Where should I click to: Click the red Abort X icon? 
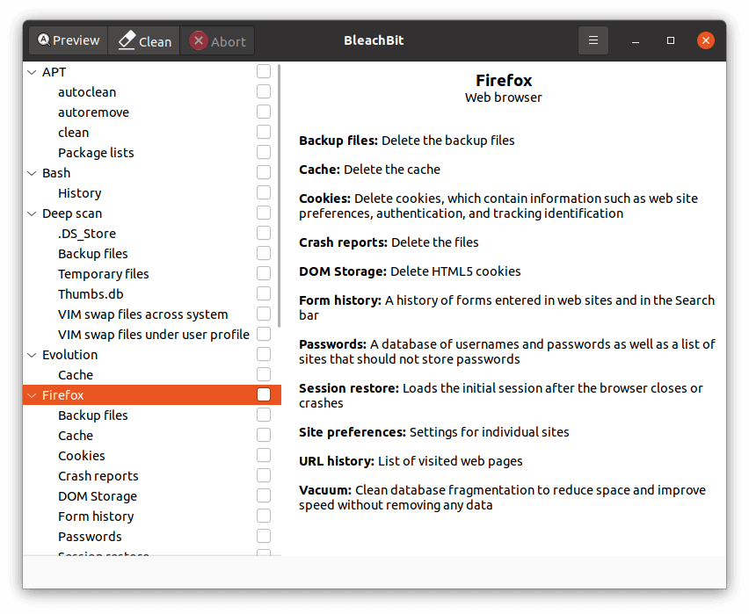point(198,40)
